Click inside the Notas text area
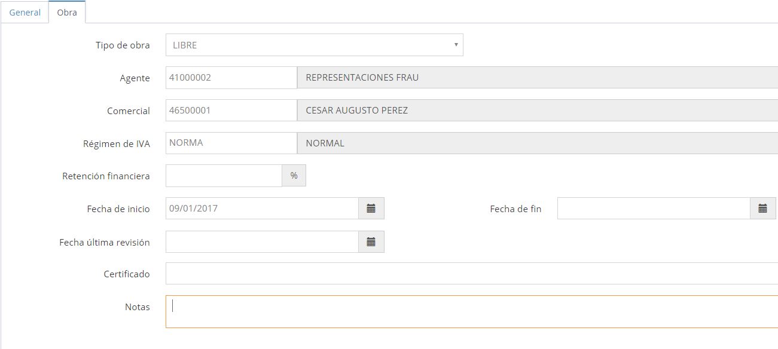 [x=471, y=311]
